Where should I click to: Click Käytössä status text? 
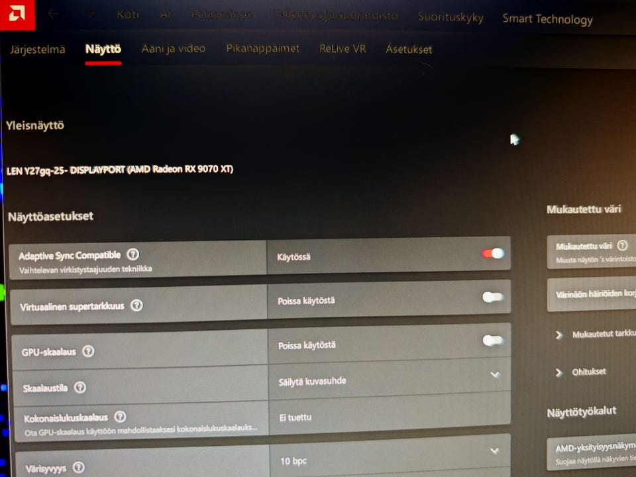[x=293, y=257]
